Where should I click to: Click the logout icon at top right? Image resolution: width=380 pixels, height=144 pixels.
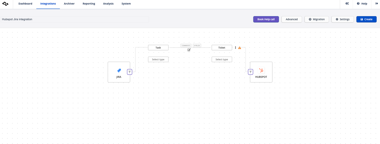377,4
